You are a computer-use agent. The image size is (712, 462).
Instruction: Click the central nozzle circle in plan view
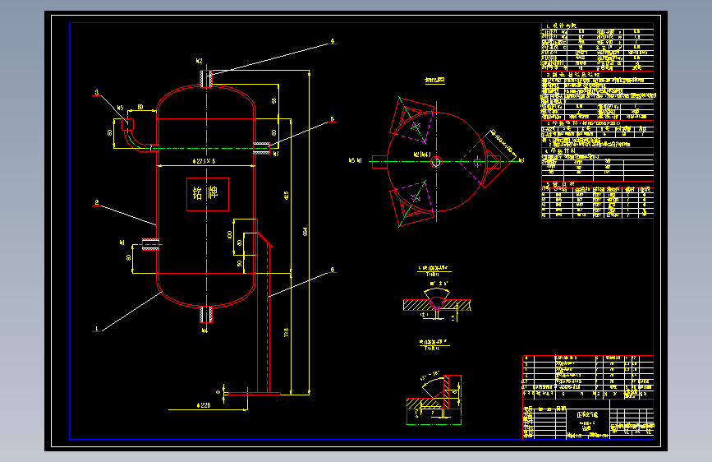click(x=436, y=162)
